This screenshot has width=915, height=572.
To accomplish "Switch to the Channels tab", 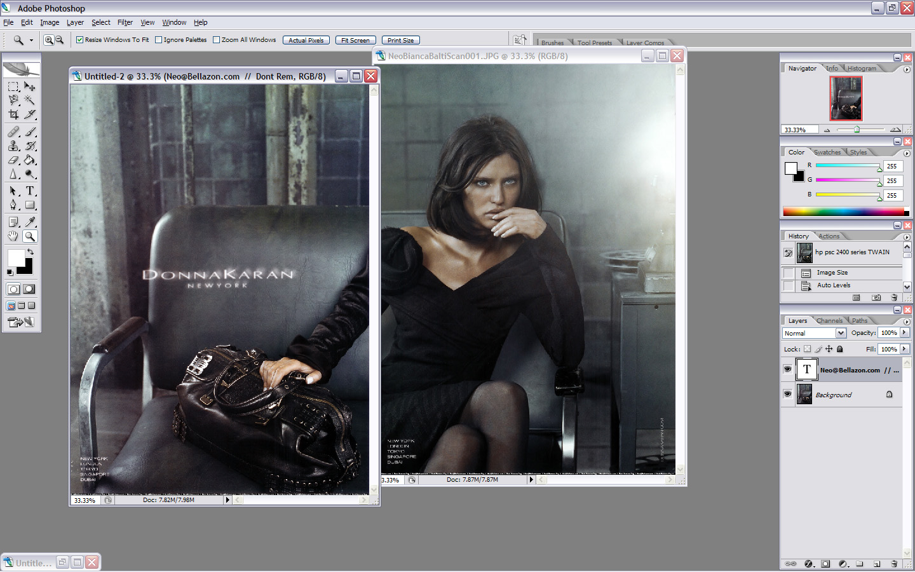I will (829, 321).
